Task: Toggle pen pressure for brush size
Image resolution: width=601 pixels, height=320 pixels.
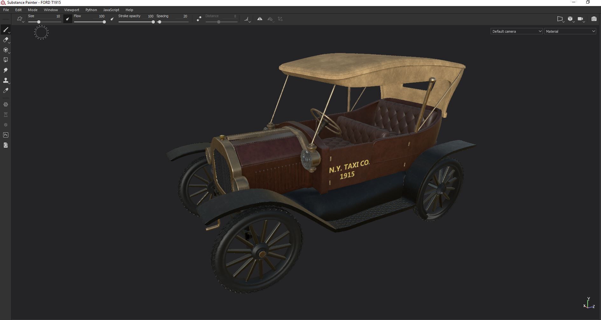Action: (x=67, y=19)
